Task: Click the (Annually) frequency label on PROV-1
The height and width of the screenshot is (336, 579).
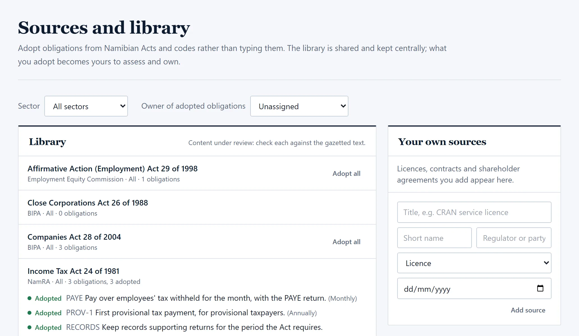Action: pos(302,313)
